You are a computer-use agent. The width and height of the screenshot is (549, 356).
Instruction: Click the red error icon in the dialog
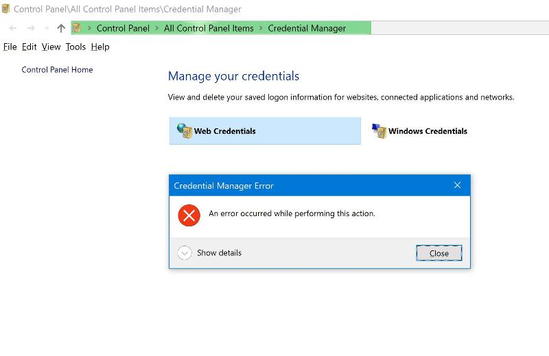click(x=189, y=215)
